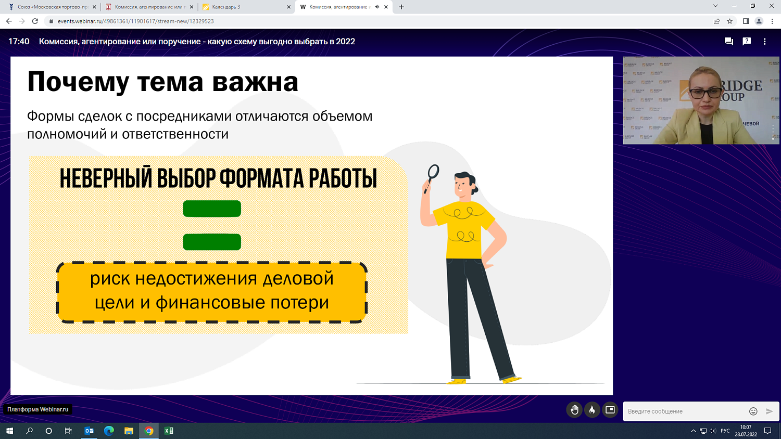Viewport: 781px width, 439px height.
Task: Open the system volume control
Action: [712, 431]
